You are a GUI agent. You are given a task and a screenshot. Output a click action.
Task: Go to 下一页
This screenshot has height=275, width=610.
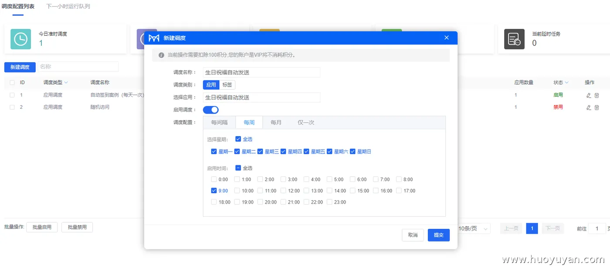tap(553, 228)
